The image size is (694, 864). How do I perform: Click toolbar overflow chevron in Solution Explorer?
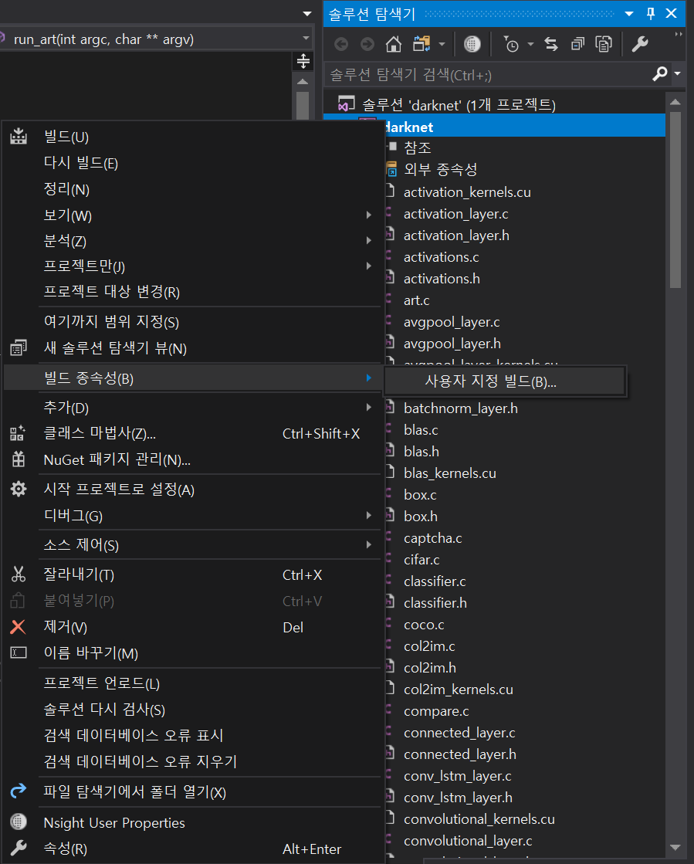click(679, 34)
